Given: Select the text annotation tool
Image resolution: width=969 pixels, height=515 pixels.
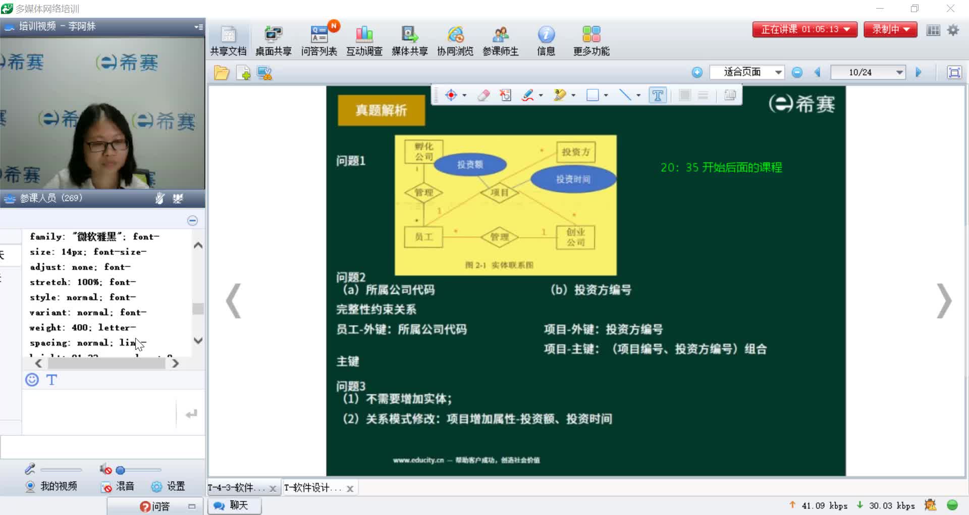Looking at the screenshot, I should (x=658, y=95).
